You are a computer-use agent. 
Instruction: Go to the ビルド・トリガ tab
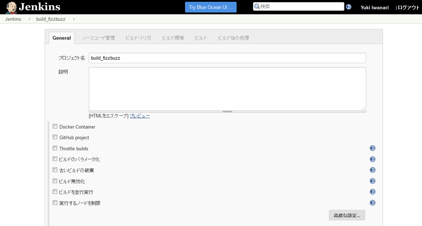click(138, 38)
